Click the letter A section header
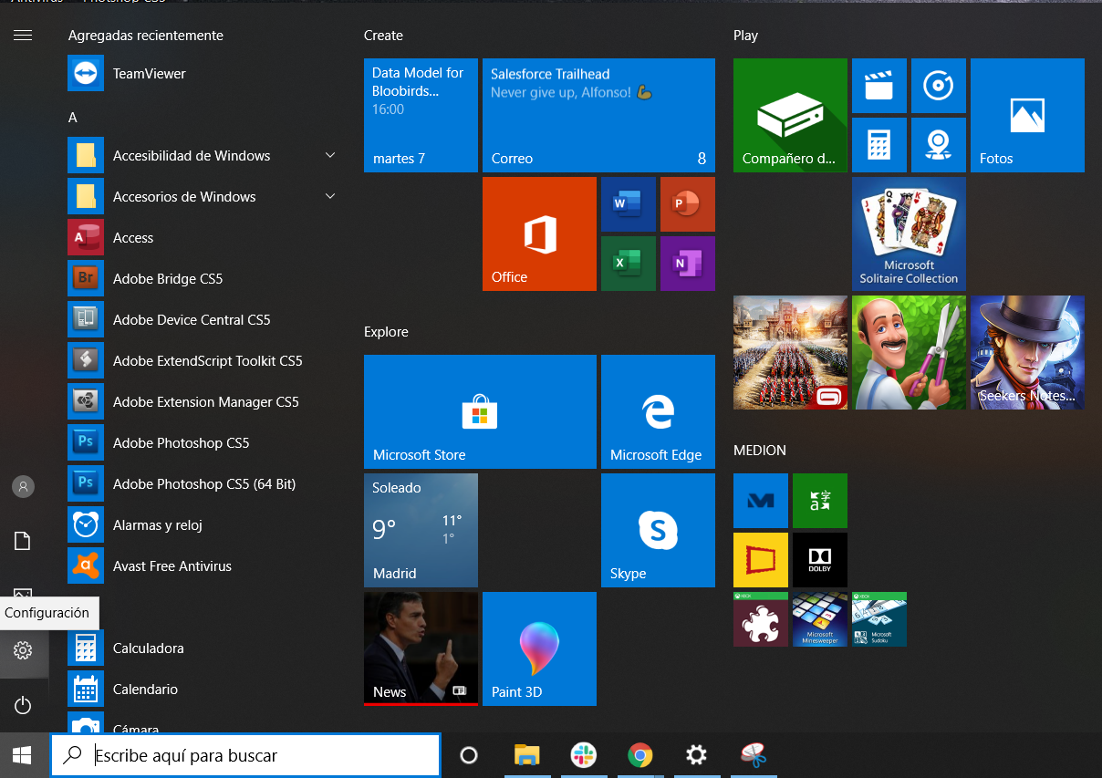1102x778 pixels. point(73,118)
